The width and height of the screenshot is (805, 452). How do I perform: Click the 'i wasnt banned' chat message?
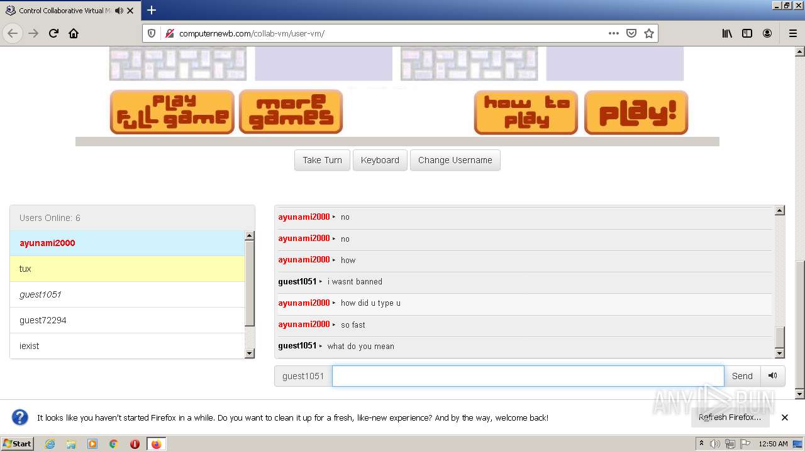pyautogui.click(x=355, y=281)
